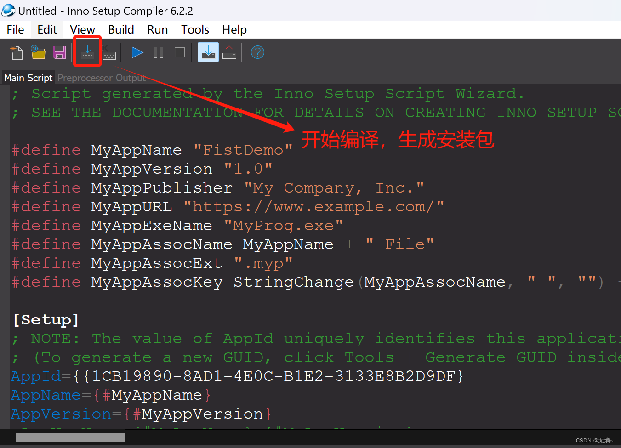This screenshot has height=448, width=621.
Task: Open the Edit menu
Action: [x=46, y=29]
